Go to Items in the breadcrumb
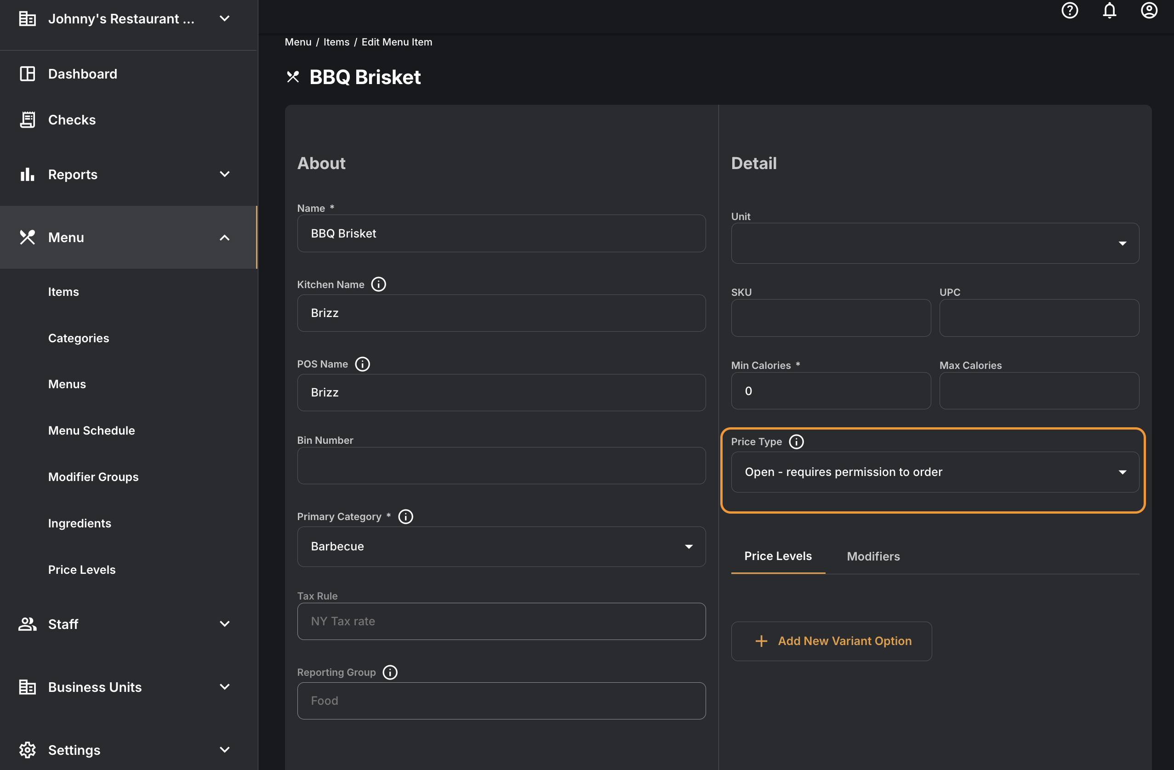The width and height of the screenshot is (1174, 770). (336, 42)
